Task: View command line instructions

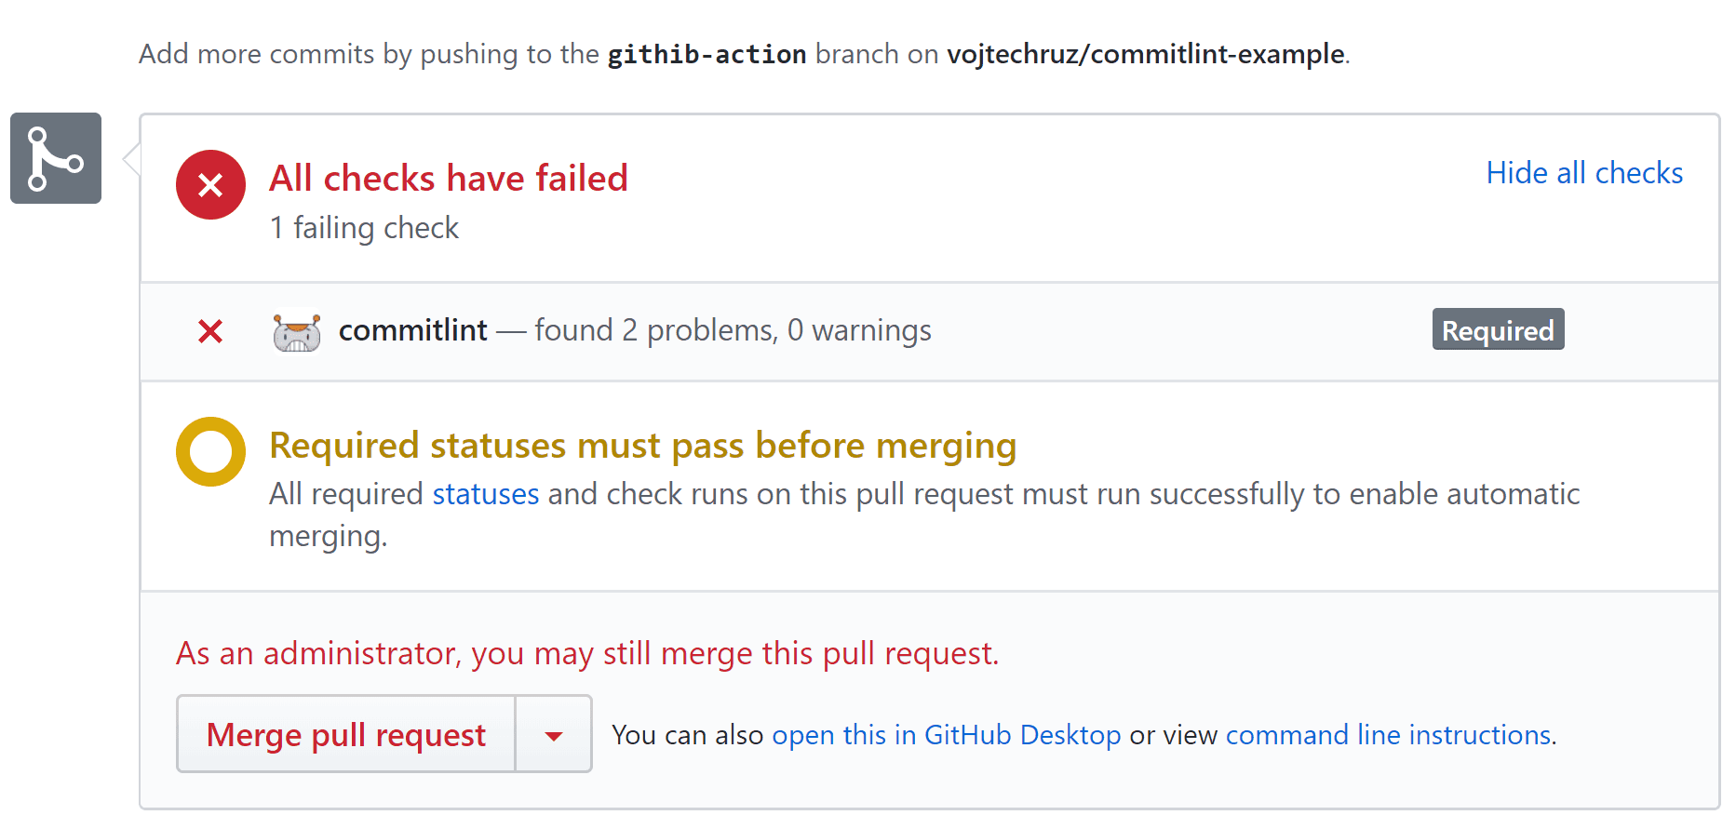Action: pos(1388,735)
